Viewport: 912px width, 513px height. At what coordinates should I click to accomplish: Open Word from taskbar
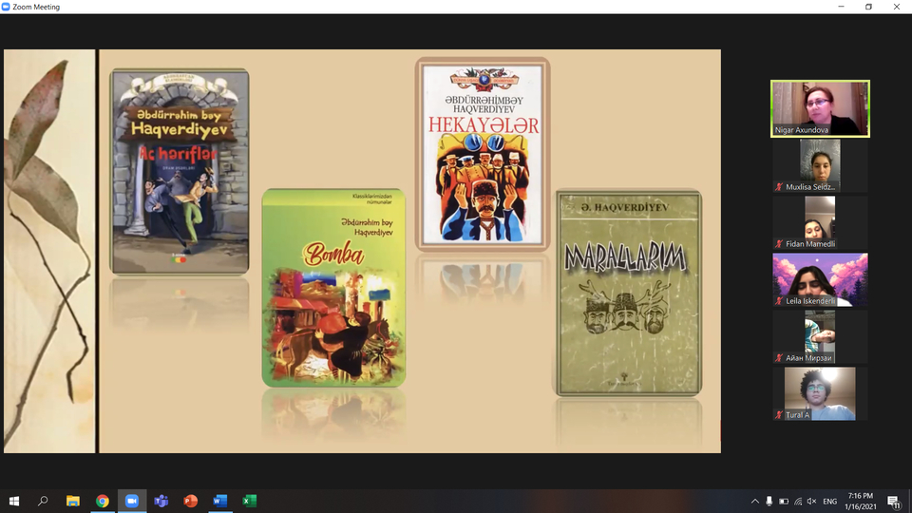pyautogui.click(x=219, y=501)
